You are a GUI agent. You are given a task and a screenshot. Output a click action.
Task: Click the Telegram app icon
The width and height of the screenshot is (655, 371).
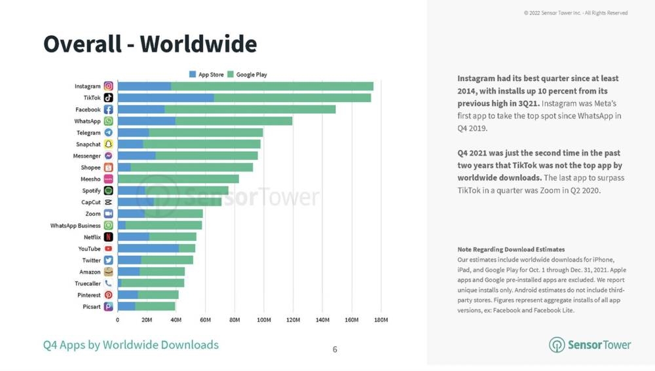108,132
